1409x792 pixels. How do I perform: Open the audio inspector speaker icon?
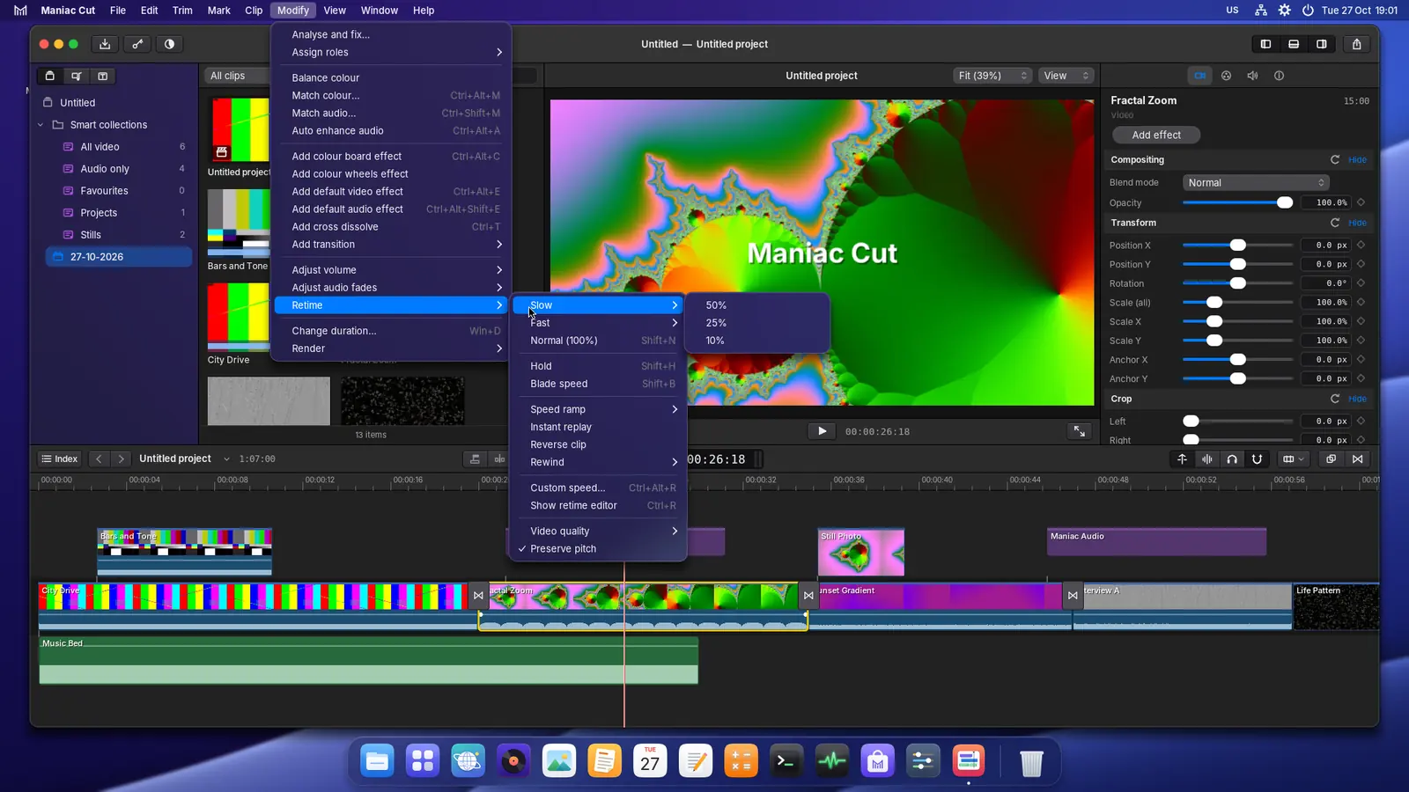1252,76
